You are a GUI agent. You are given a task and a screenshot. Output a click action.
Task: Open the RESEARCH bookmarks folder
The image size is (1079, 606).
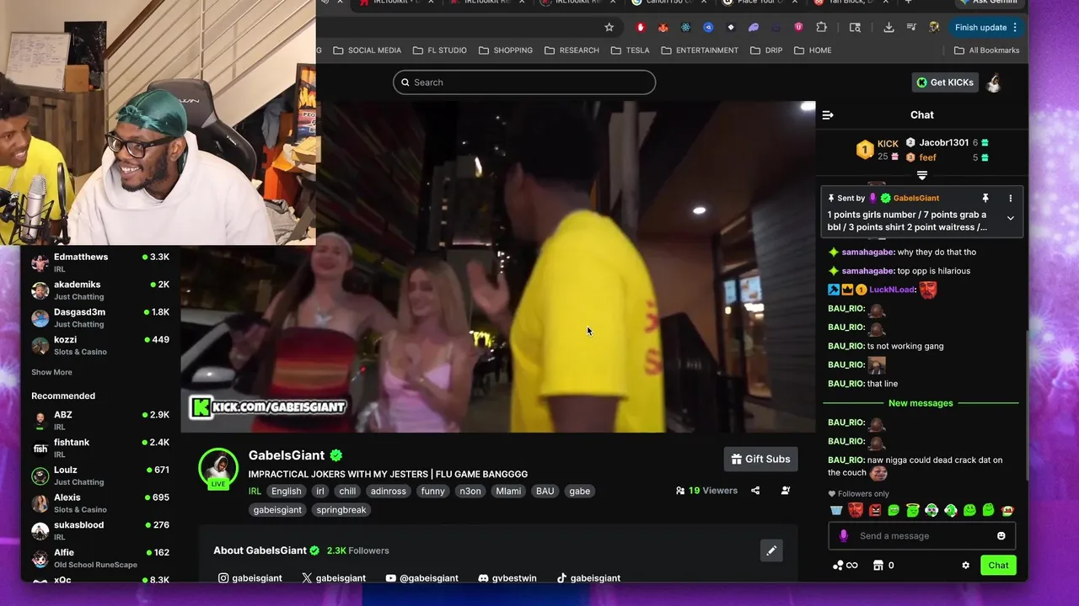tap(572, 50)
